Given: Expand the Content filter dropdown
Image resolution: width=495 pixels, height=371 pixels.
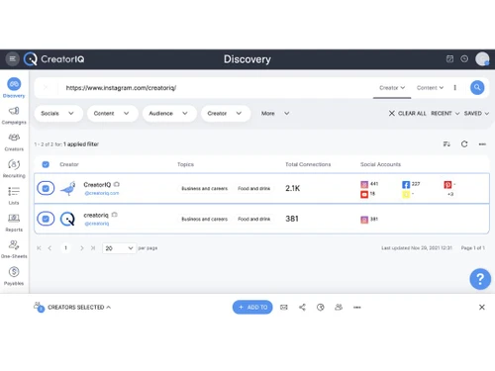Looking at the screenshot, I should pyautogui.click(x=112, y=113).
